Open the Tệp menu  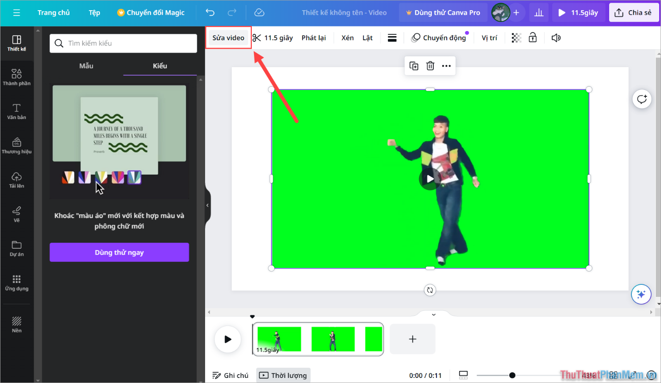[x=94, y=13]
